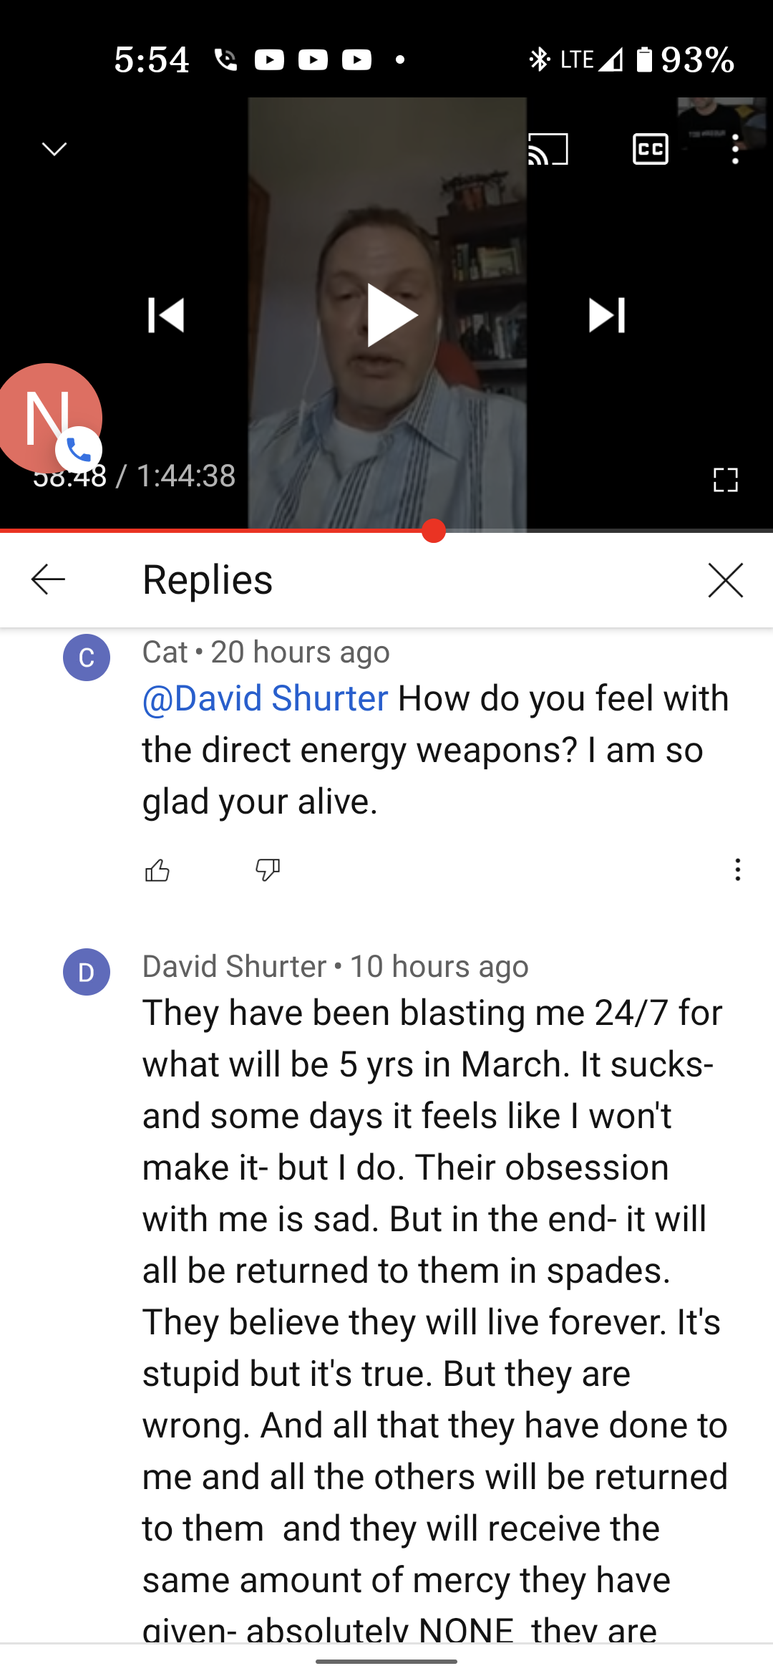Open options menu for Cat's reply
Screen dimensions: 773x1676
(738, 870)
